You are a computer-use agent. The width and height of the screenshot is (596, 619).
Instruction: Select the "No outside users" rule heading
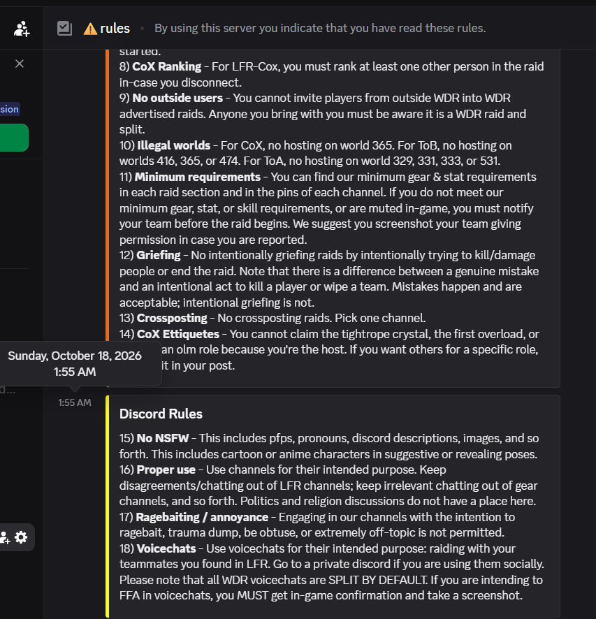pos(177,98)
